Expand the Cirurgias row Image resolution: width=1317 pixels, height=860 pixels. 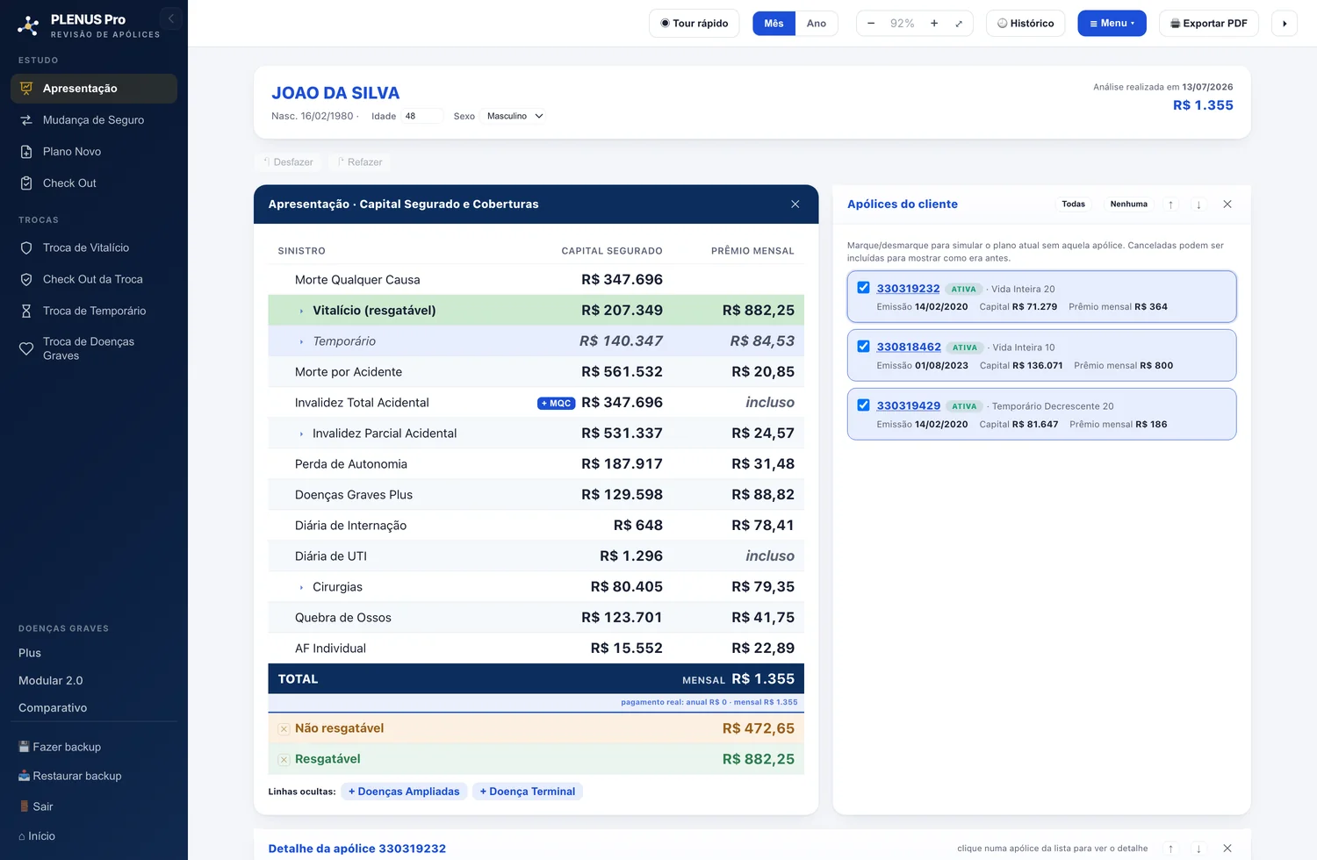click(301, 587)
